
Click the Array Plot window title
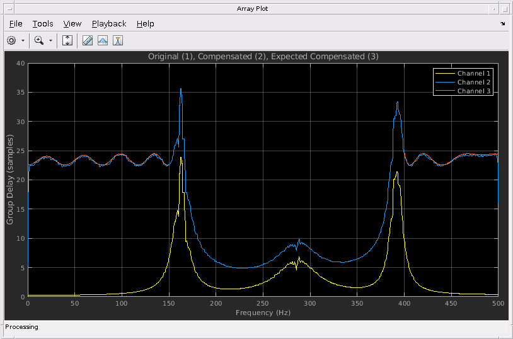[x=252, y=9]
